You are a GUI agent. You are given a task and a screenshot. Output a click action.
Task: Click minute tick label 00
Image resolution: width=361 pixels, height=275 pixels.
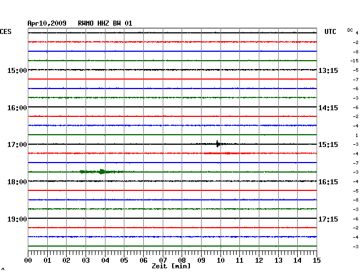point(28,261)
